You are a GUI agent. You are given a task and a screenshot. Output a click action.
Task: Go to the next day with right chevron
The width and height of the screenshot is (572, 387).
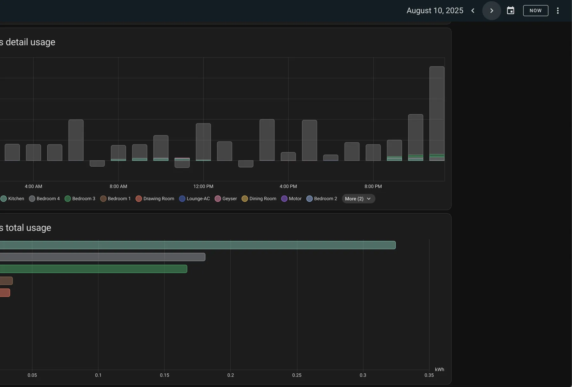[492, 10]
